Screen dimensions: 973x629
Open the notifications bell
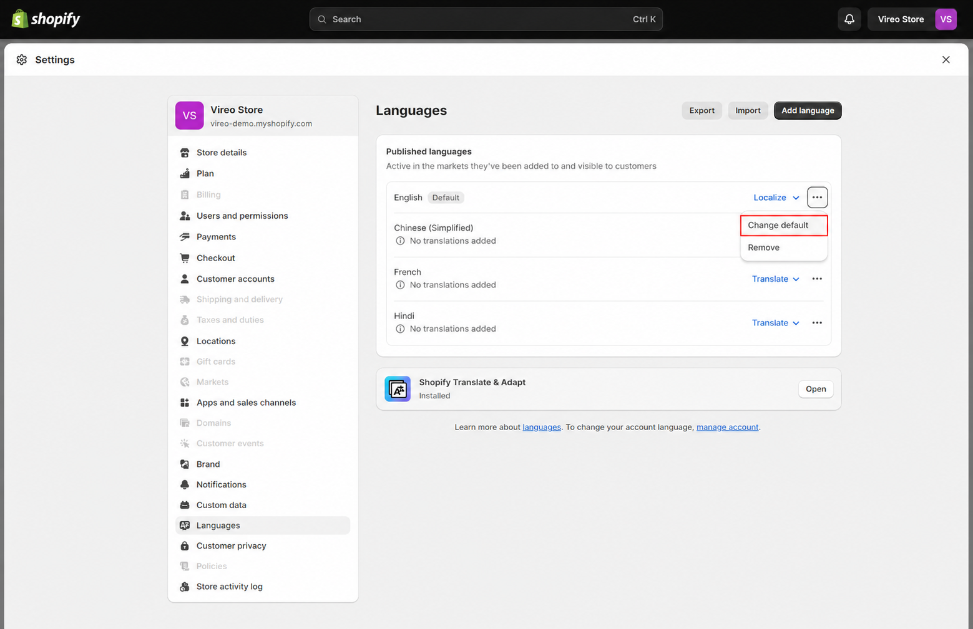[x=849, y=19]
